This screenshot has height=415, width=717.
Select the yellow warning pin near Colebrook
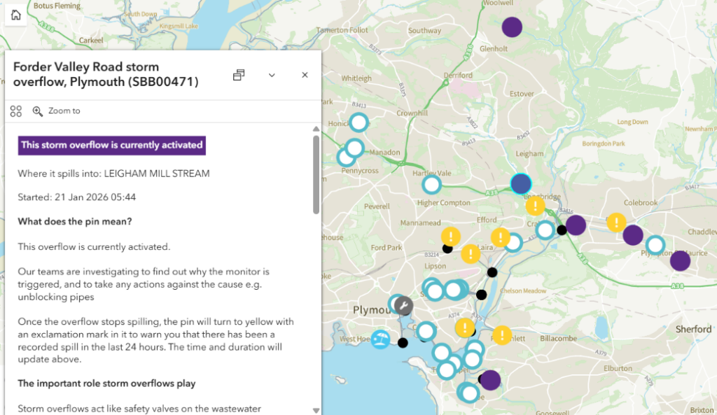point(616,223)
